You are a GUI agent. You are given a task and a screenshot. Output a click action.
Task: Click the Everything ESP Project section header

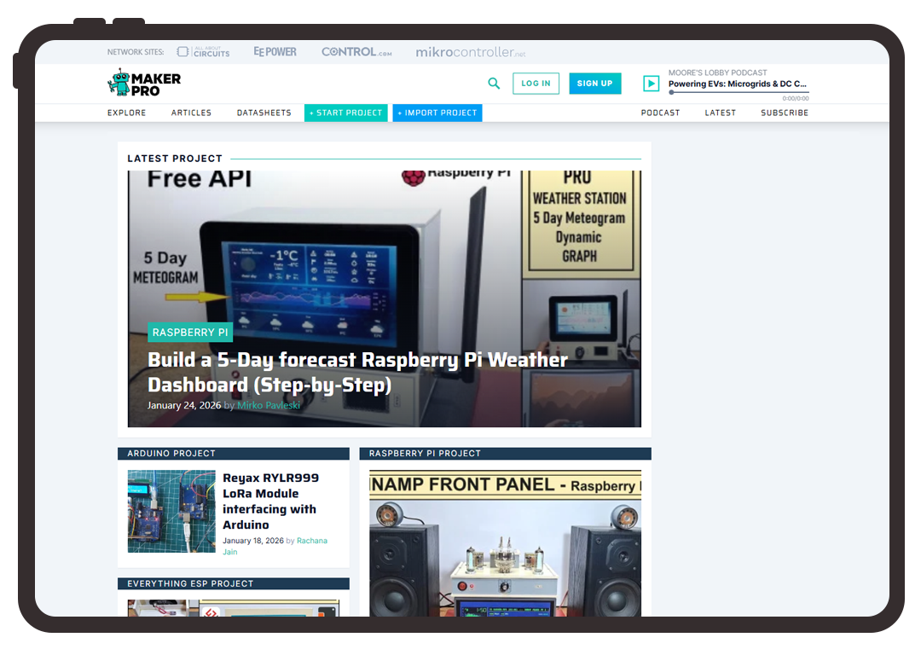[233, 584]
